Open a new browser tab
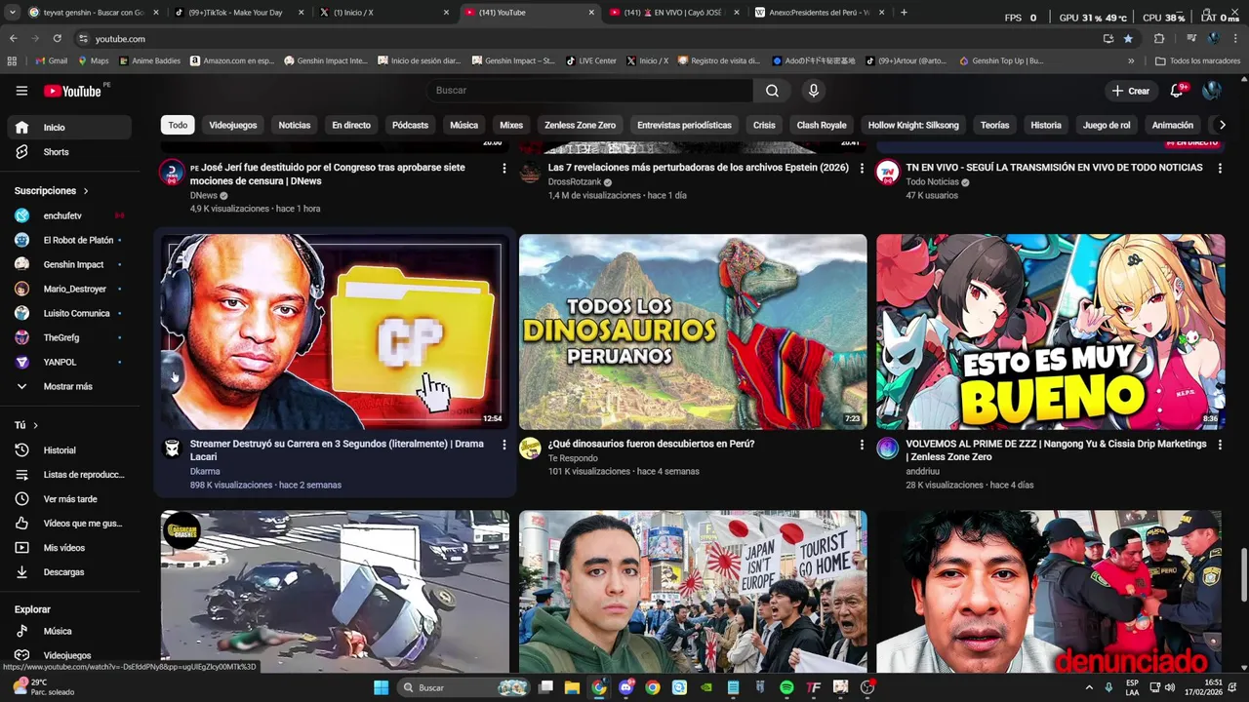 pyautogui.click(x=904, y=13)
